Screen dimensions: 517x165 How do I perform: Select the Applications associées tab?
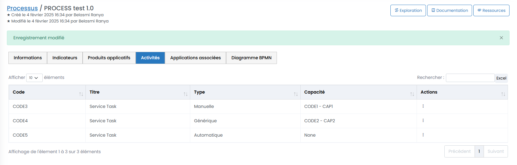tap(195, 58)
